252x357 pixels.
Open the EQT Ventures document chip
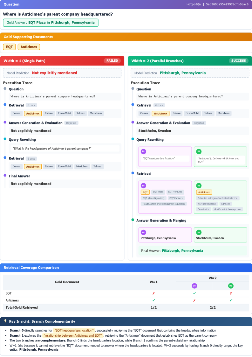[175, 192]
